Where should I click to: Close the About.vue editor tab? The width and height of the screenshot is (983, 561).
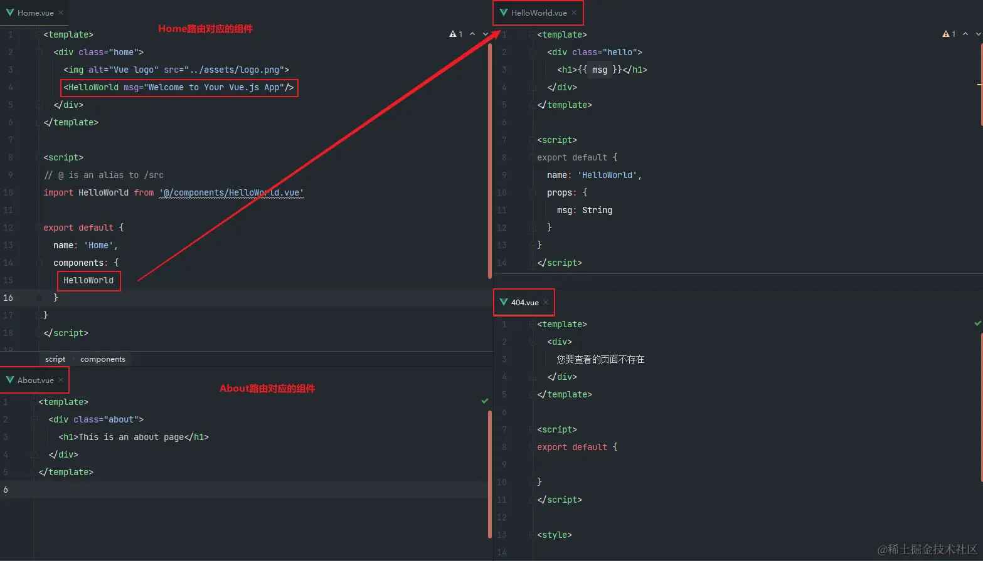pos(61,380)
